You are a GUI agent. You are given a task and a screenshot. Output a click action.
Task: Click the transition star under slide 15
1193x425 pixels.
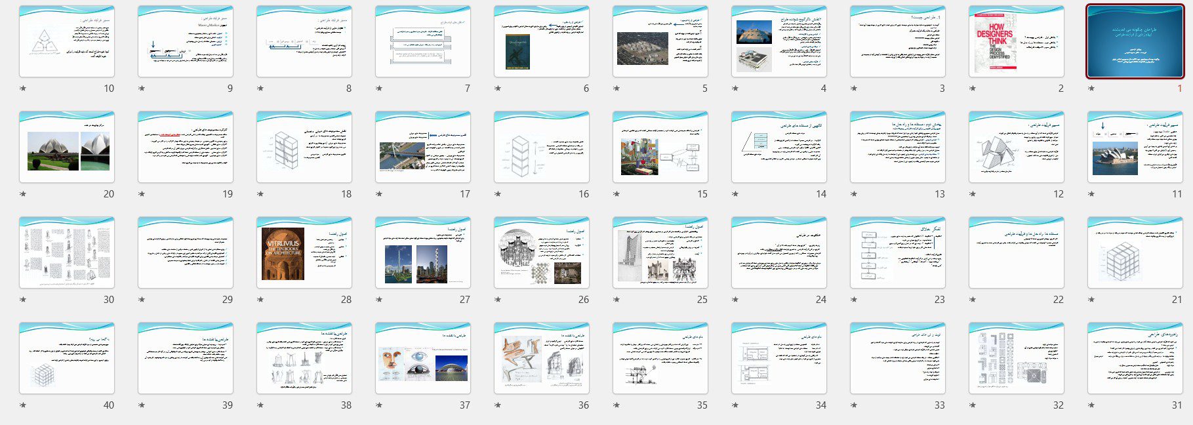617,194
